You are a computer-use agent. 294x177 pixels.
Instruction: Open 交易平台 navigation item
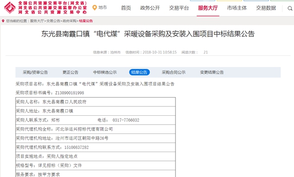point(179,8)
